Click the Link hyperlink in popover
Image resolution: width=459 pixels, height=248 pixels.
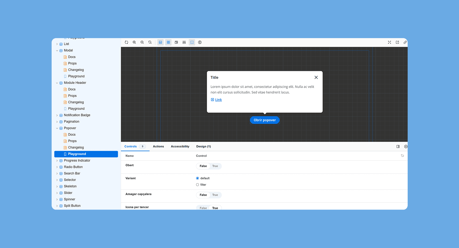click(x=219, y=100)
